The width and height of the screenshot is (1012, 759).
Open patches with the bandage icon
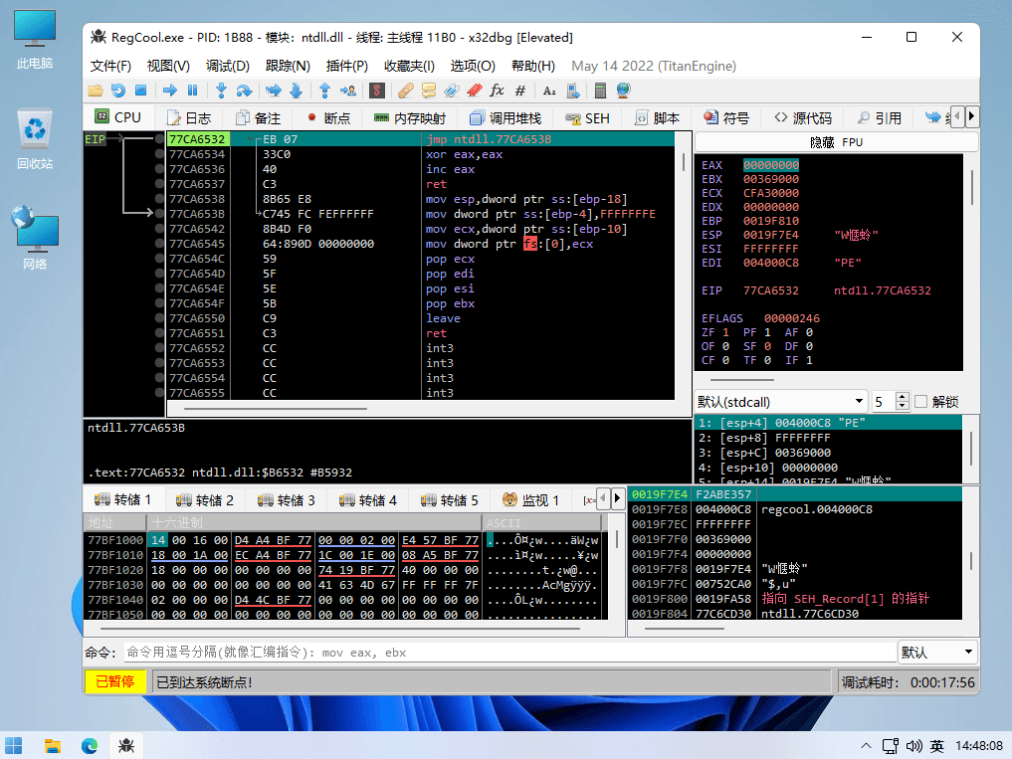point(405,91)
